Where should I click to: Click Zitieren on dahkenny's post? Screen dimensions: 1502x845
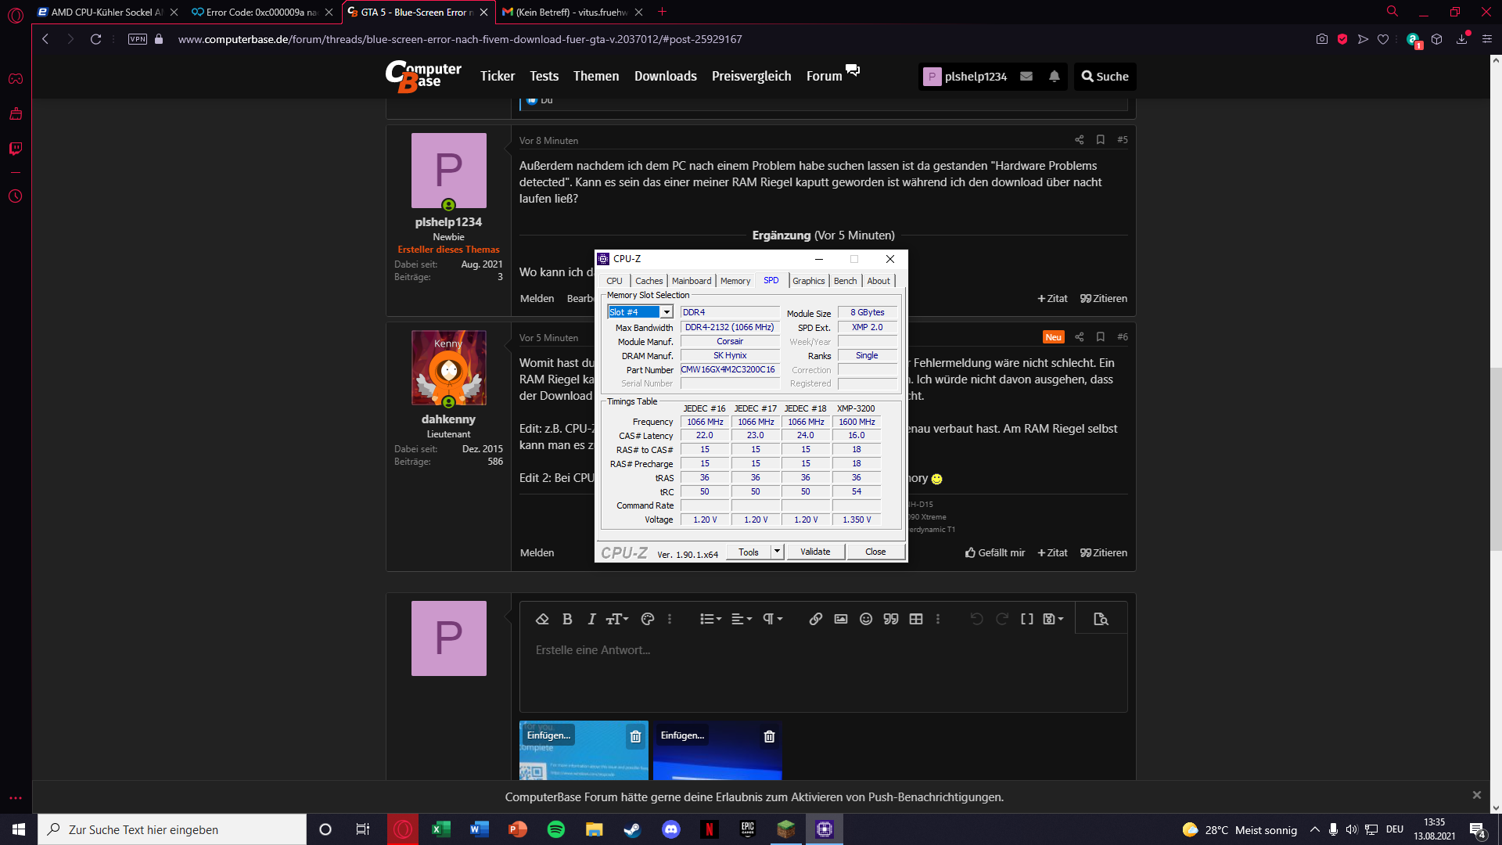[x=1104, y=552]
